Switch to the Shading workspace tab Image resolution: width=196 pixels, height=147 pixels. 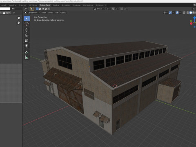56,5
